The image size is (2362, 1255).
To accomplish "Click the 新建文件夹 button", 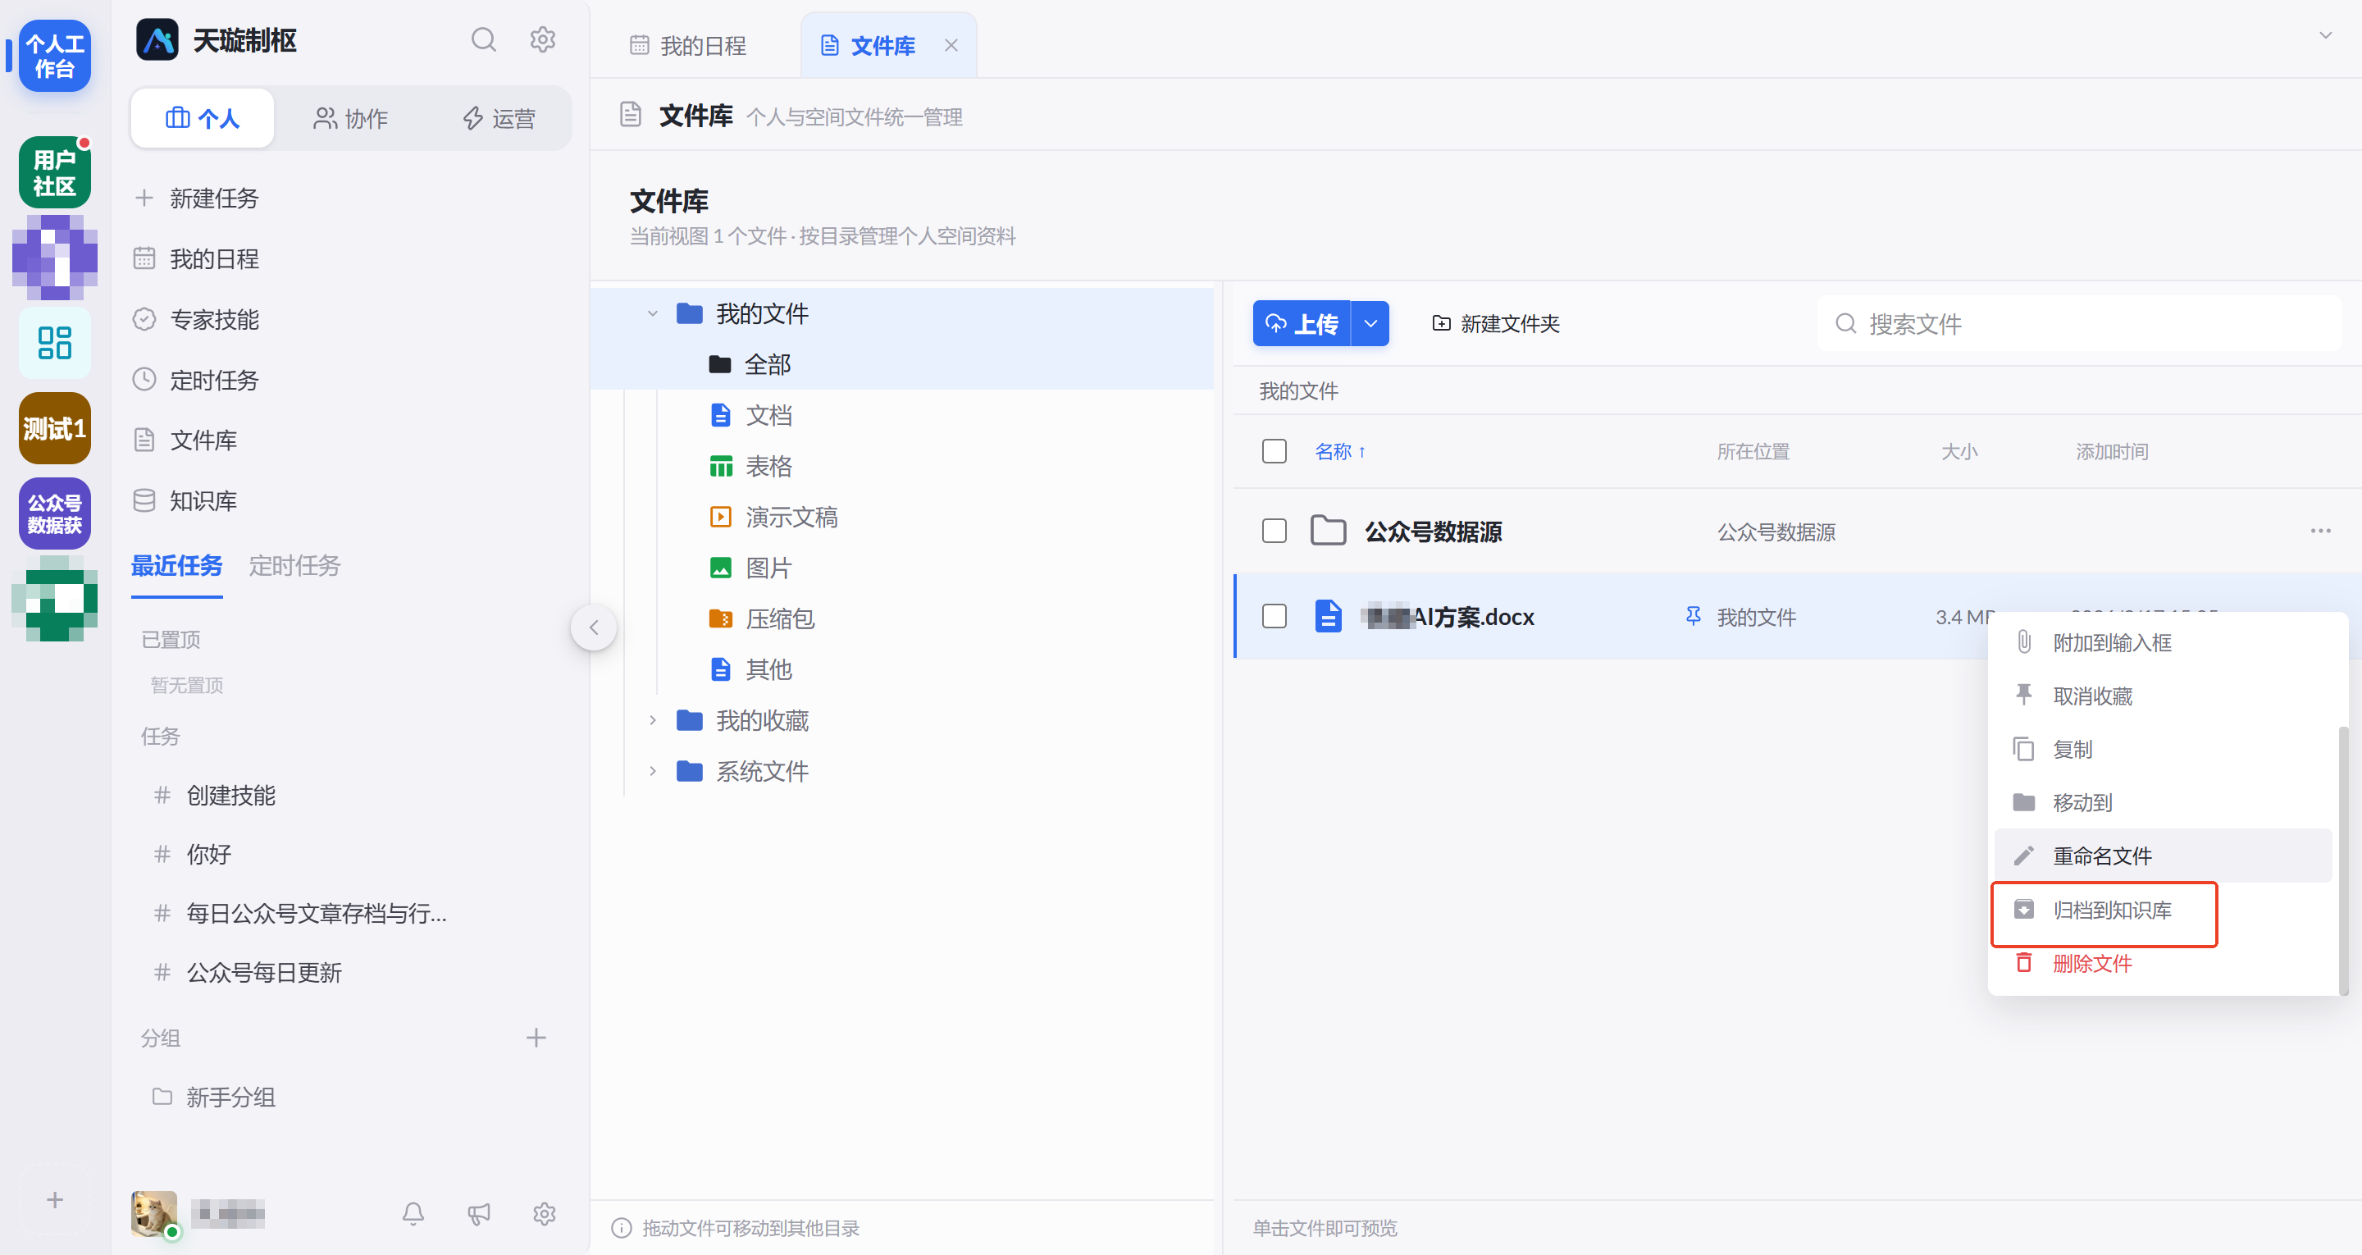I will click(x=1497, y=323).
